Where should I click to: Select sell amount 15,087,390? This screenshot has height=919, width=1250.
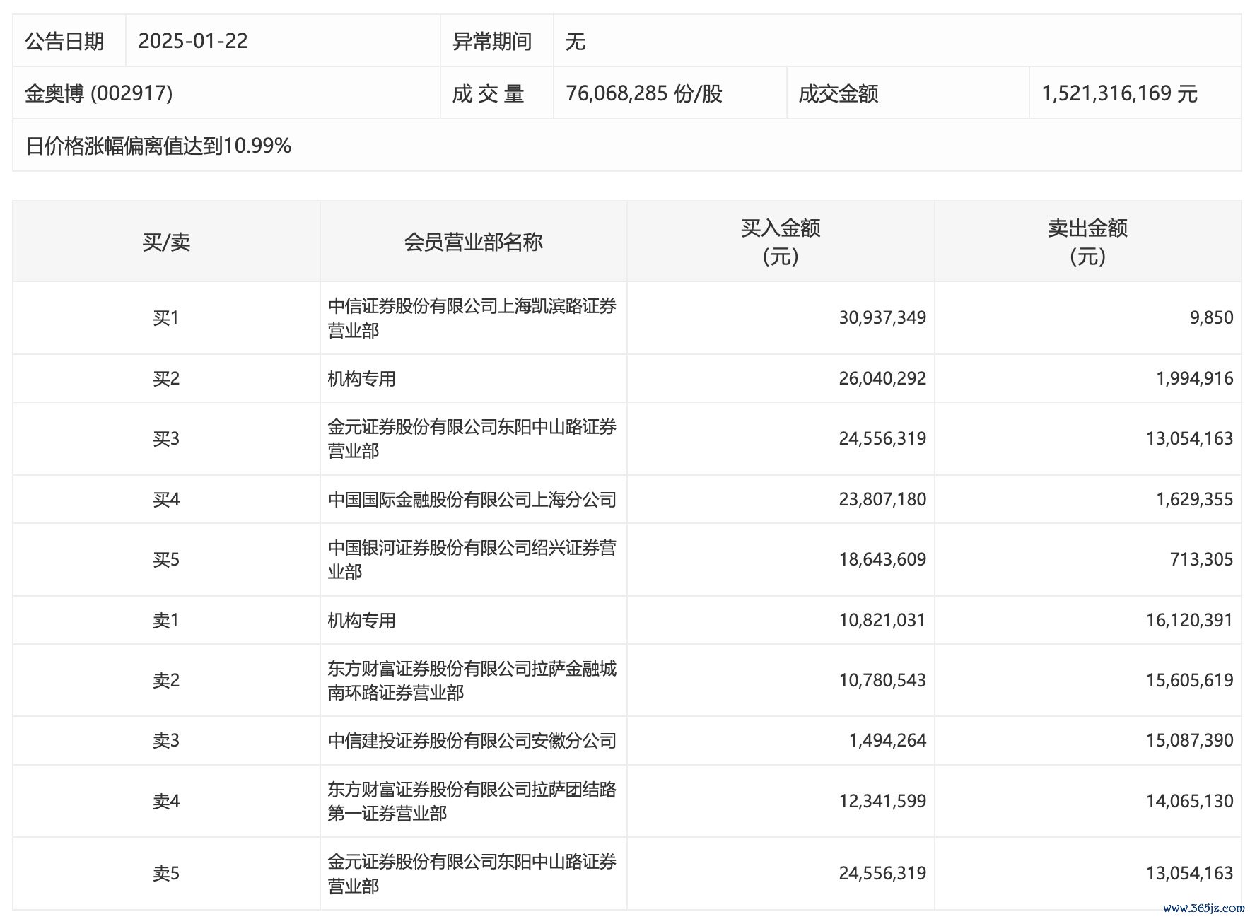1190,741
